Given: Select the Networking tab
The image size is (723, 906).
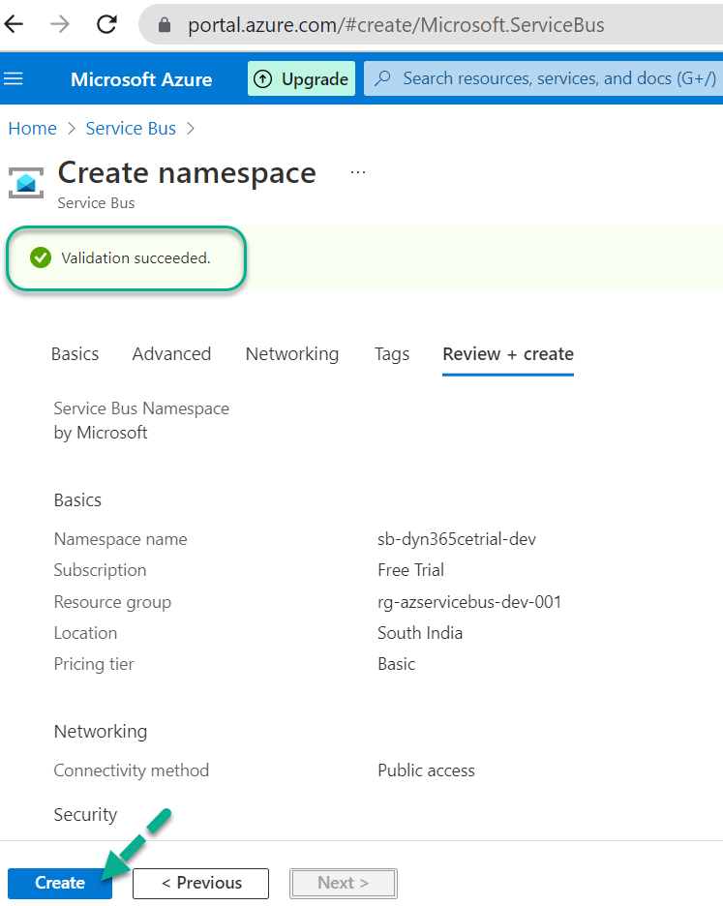Looking at the screenshot, I should (292, 354).
